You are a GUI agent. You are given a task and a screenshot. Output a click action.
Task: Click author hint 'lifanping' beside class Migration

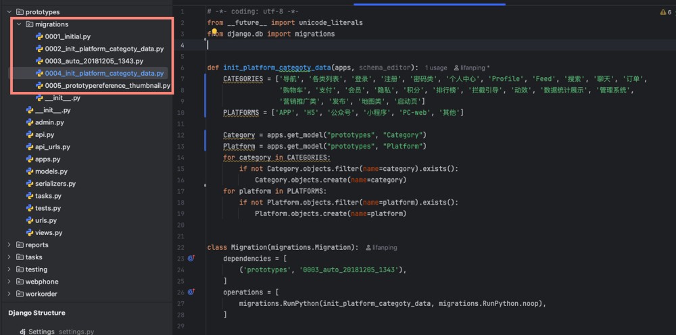point(381,248)
